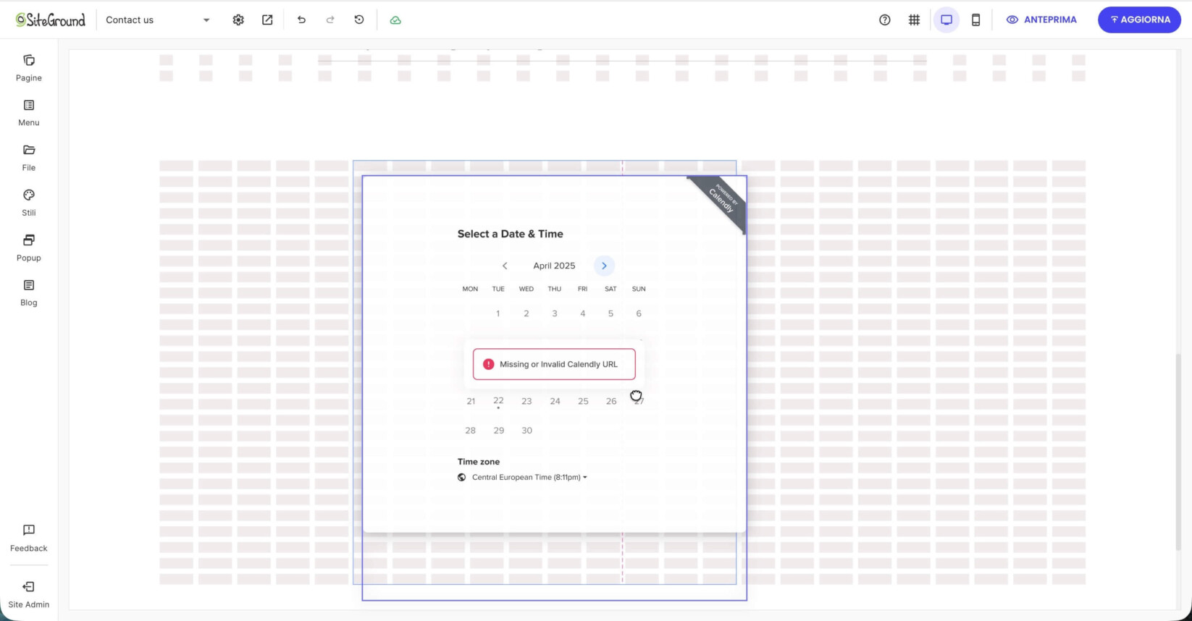Select April 26 in the calendar
Viewport: 1192px width, 621px height.
[611, 401]
